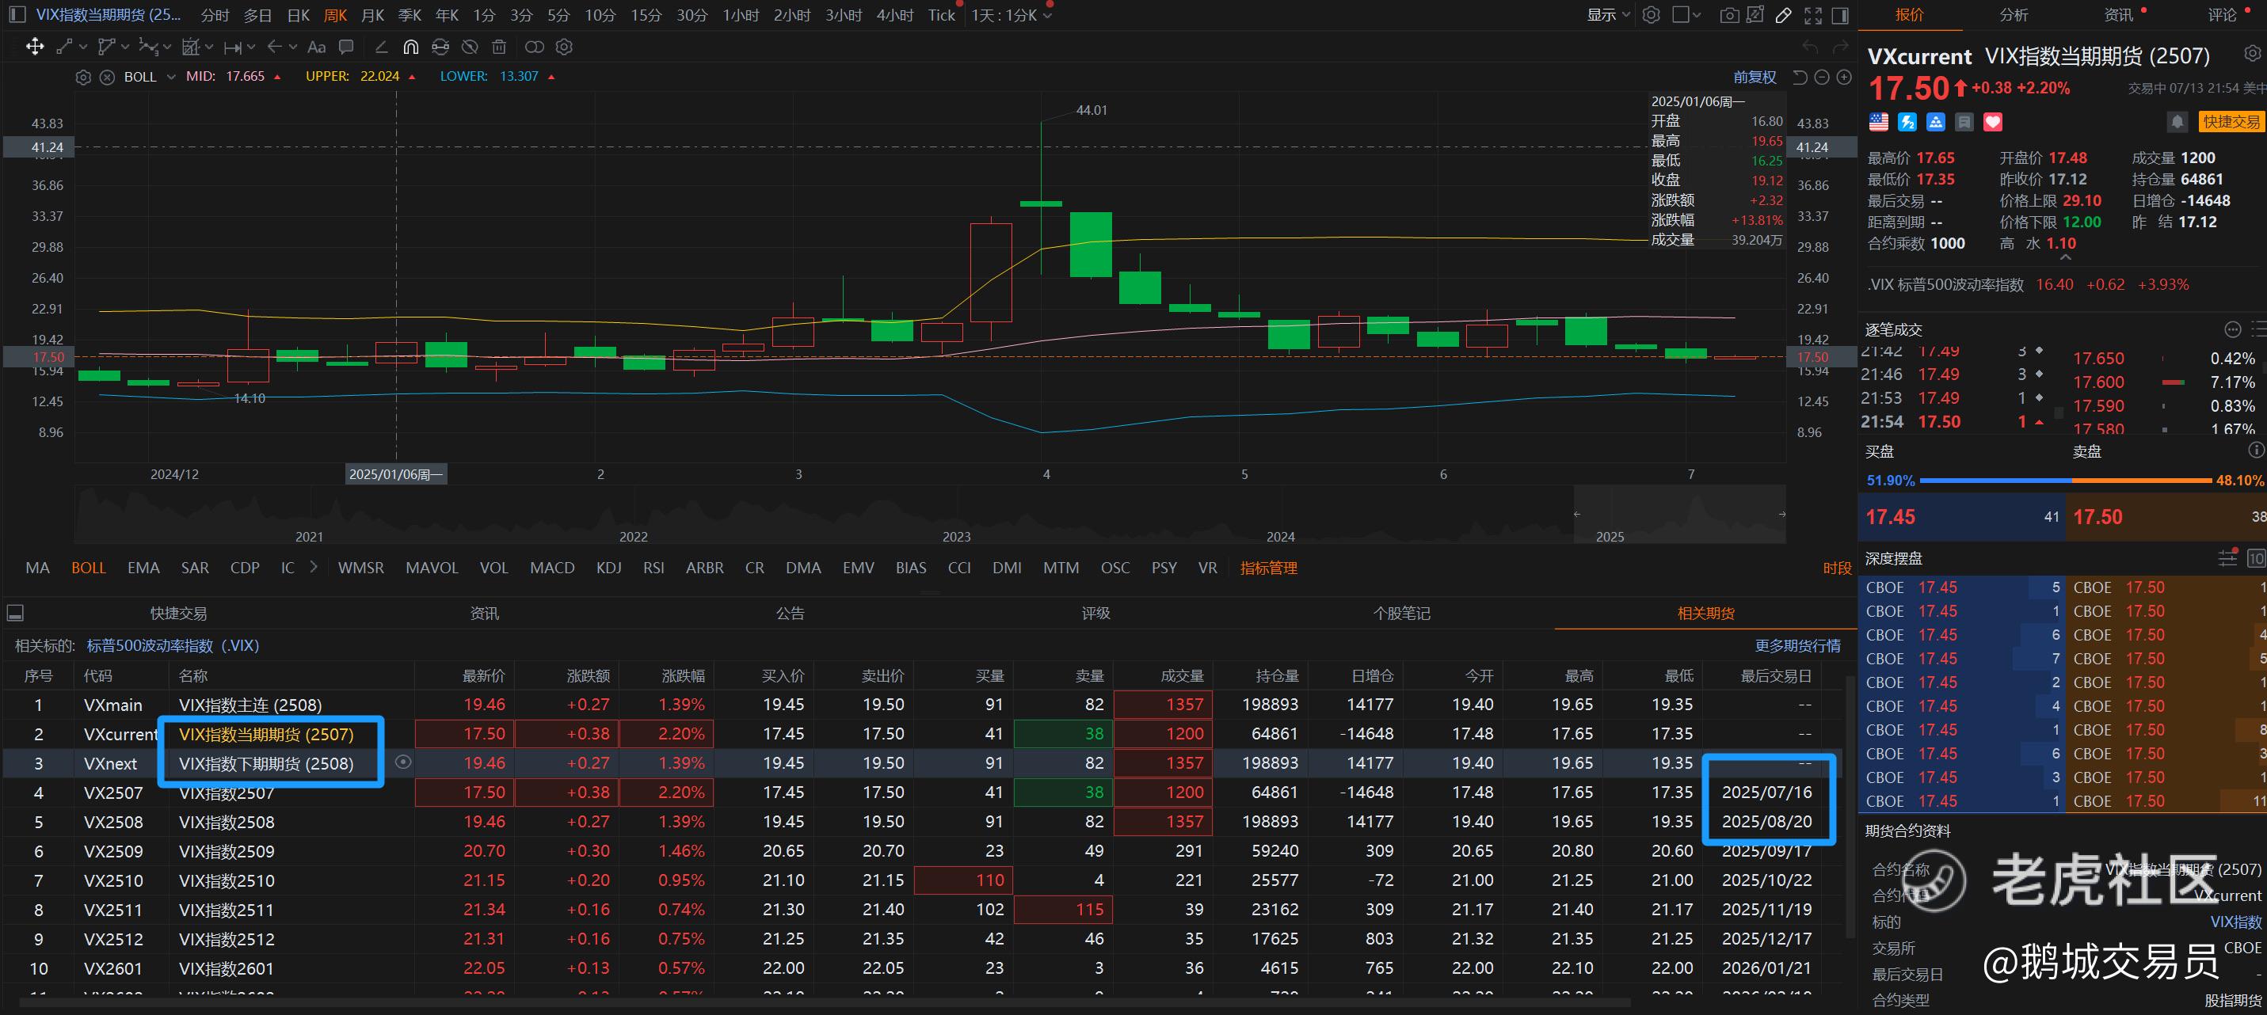Select the price range ruler tool
The height and width of the screenshot is (1015, 2267).
pyautogui.click(x=232, y=48)
